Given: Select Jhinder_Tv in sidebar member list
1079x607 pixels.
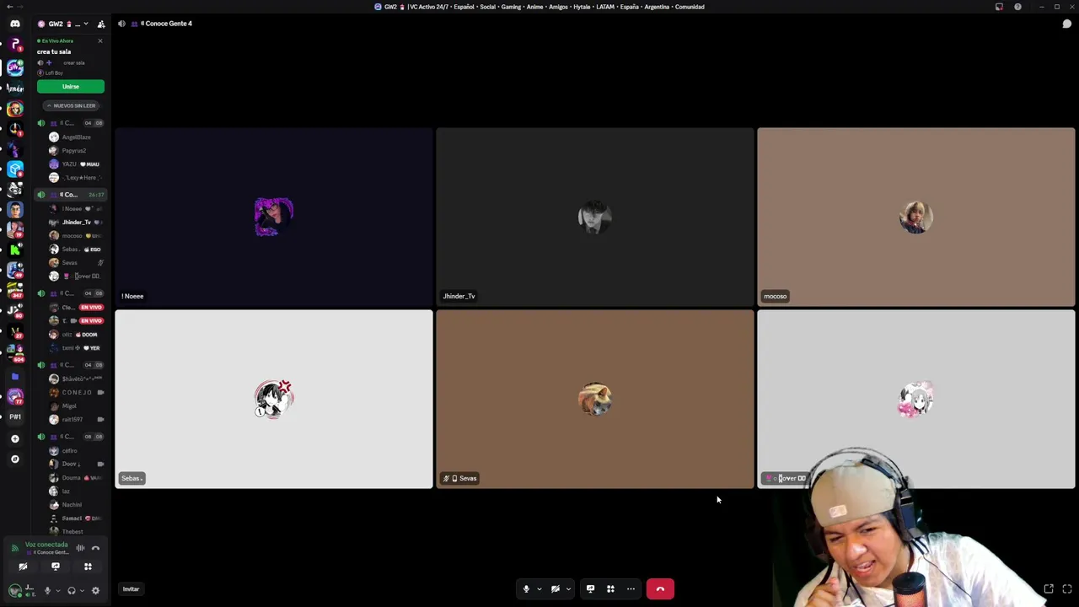Looking at the screenshot, I should (x=76, y=222).
